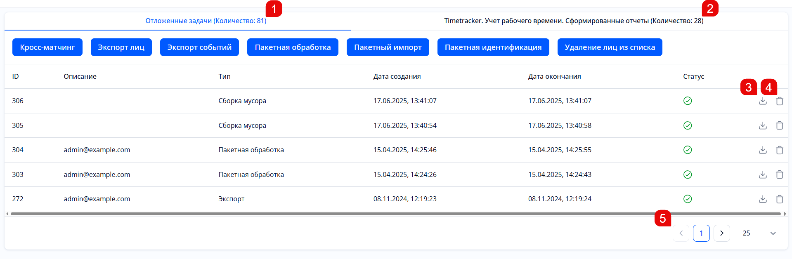Click Экспорт type in row 272
Image resolution: width=792 pixels, height=259 pixels.
[x=232, y=199]
